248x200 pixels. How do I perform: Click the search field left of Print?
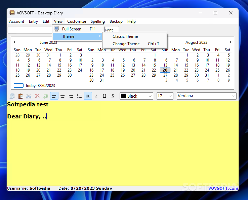pyautogui.click(x=30, y=29)
